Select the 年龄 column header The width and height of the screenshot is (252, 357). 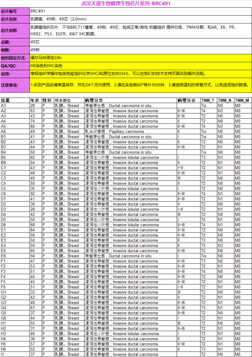click(x=35, y=100)
